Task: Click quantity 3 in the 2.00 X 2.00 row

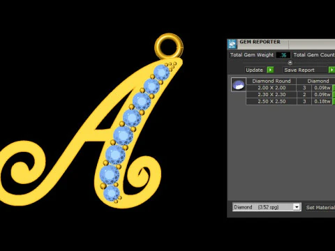Action: click(304, 88)
